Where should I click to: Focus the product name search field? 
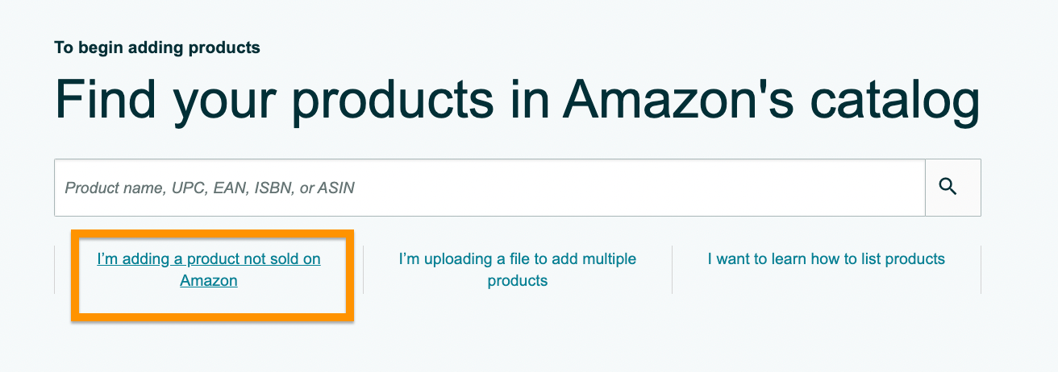tap(489, 188)
